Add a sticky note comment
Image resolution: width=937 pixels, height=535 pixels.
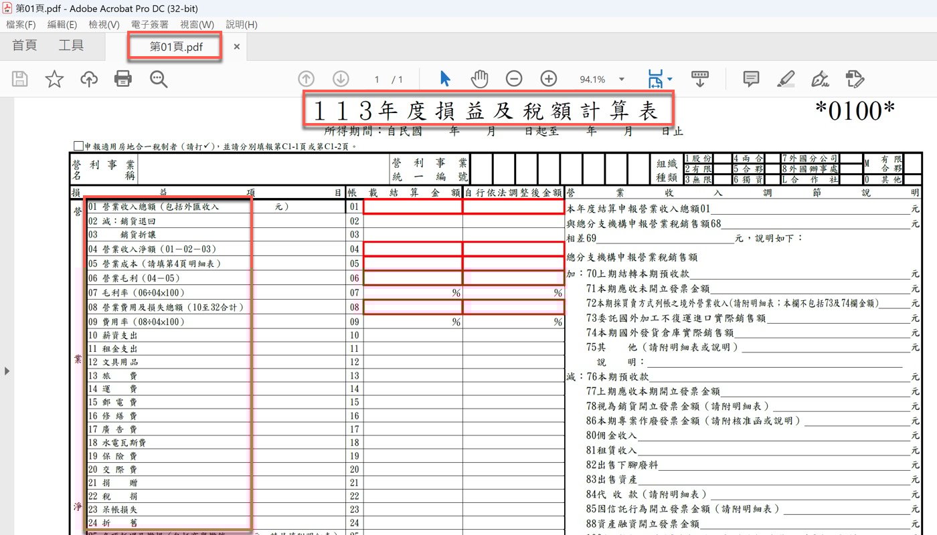[x=750, y=78]
